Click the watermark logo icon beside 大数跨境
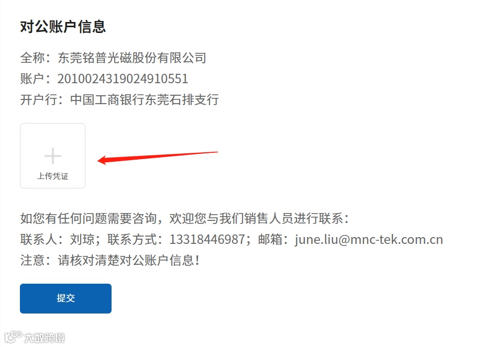The image size is (496, 347). [13, 337]
